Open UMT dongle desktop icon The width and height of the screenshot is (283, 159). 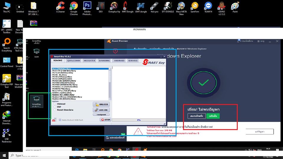click(x=141, y=7)
